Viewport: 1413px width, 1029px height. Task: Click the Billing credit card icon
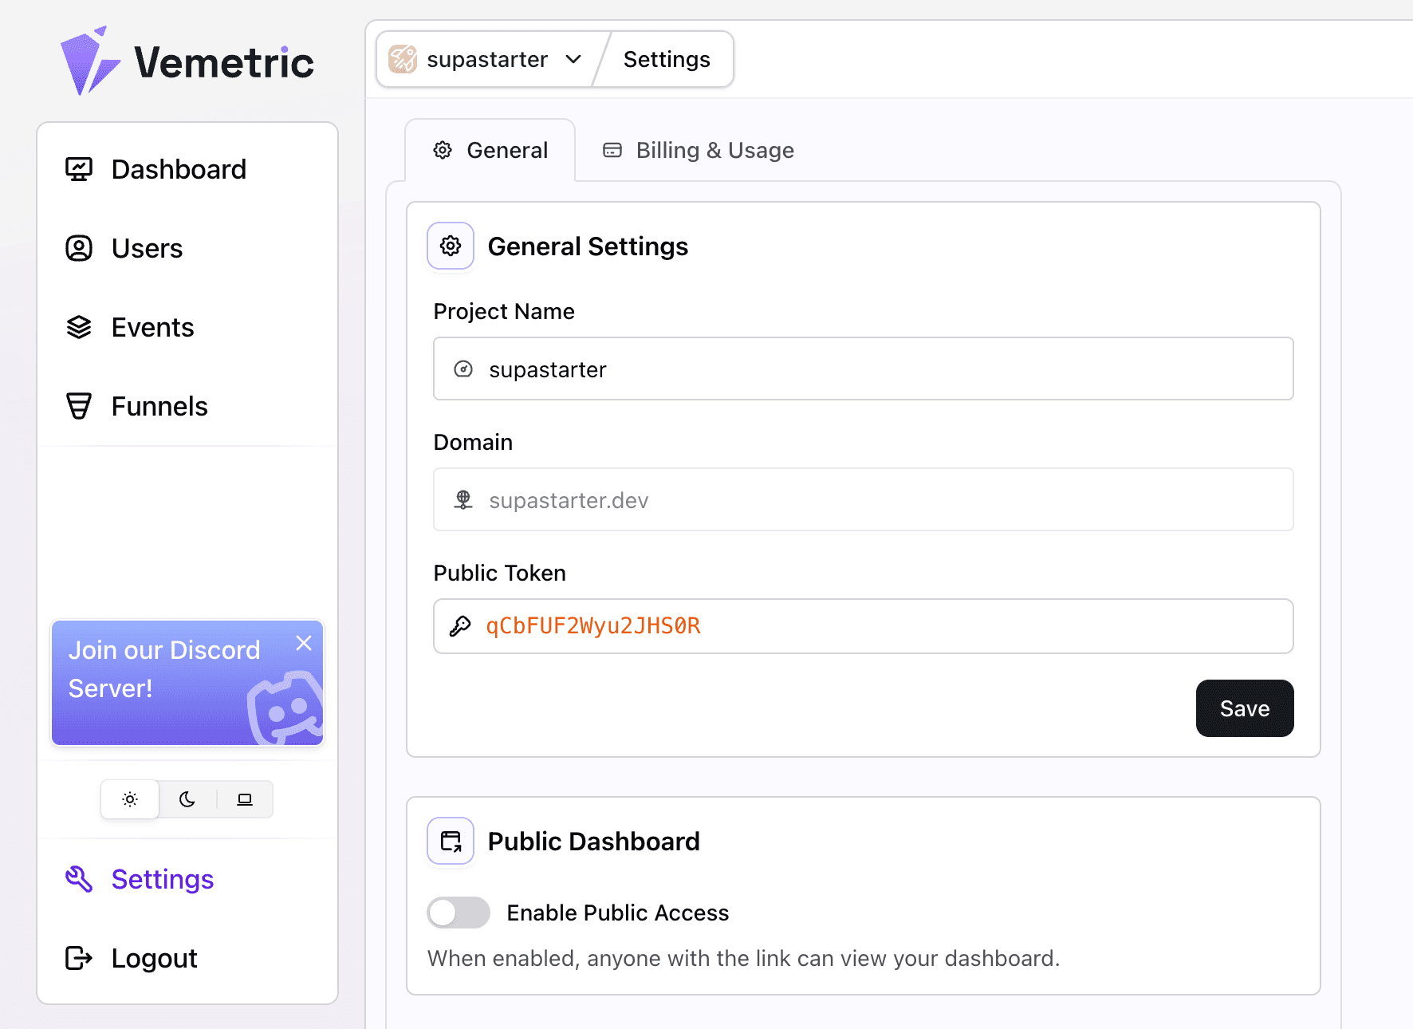[x=612, y=150]
